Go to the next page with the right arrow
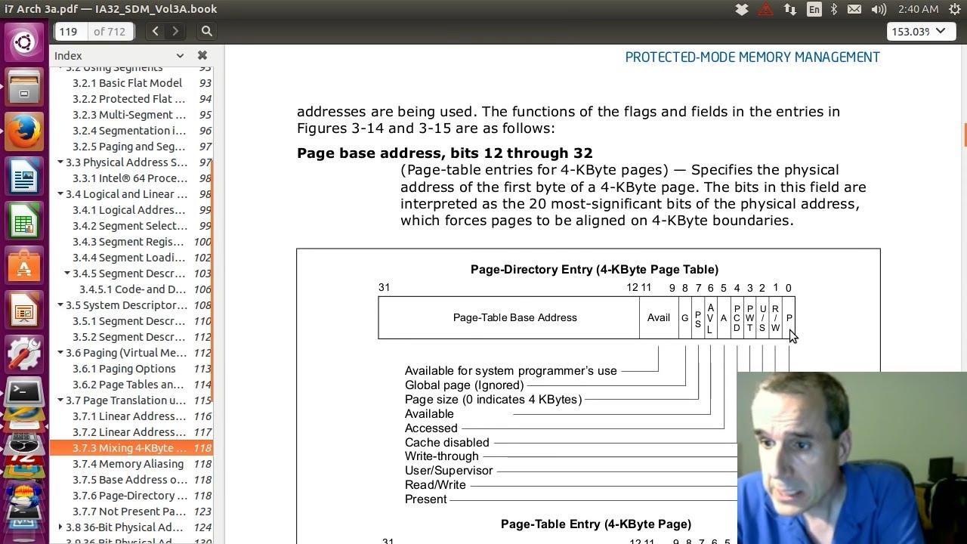 tap(175, 31)
